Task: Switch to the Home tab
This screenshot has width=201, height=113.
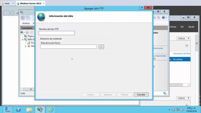Action: click(x=7, y=3)
